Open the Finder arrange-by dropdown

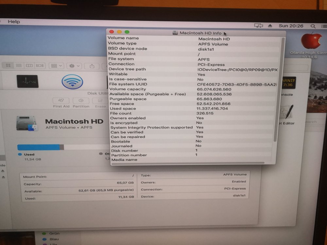click(x=56, y=66)
